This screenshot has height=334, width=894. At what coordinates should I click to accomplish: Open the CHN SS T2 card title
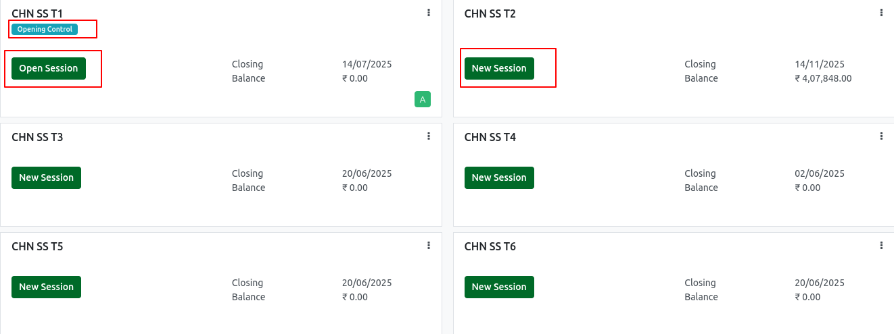tap(490, 13)
